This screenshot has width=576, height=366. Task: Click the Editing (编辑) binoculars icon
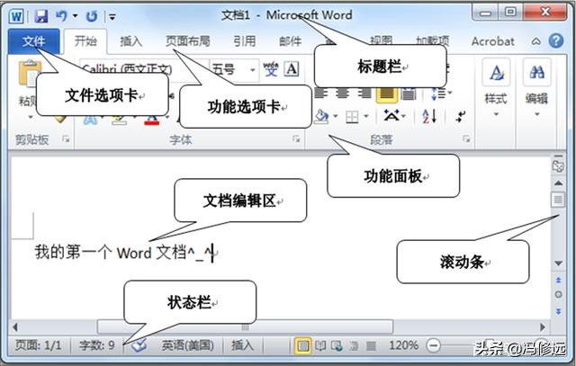tap(536, 72)
